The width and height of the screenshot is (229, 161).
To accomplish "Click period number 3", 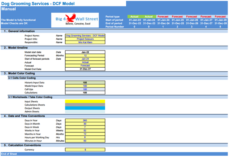I will pos(192,27).
